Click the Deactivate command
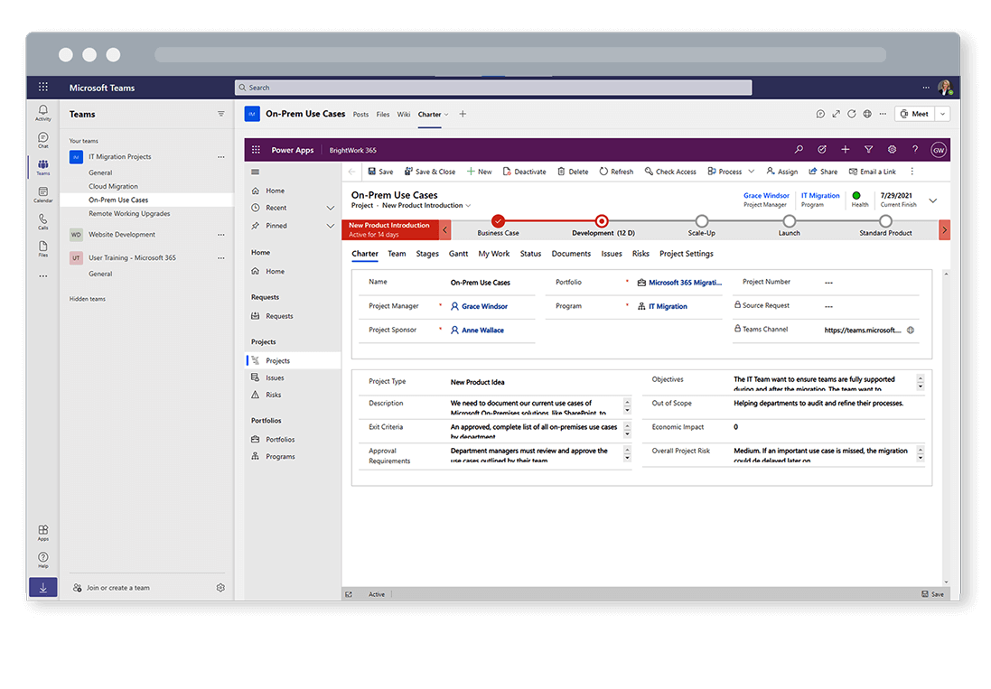The height and width of the screenshot is (689, 991). [525, 172]
